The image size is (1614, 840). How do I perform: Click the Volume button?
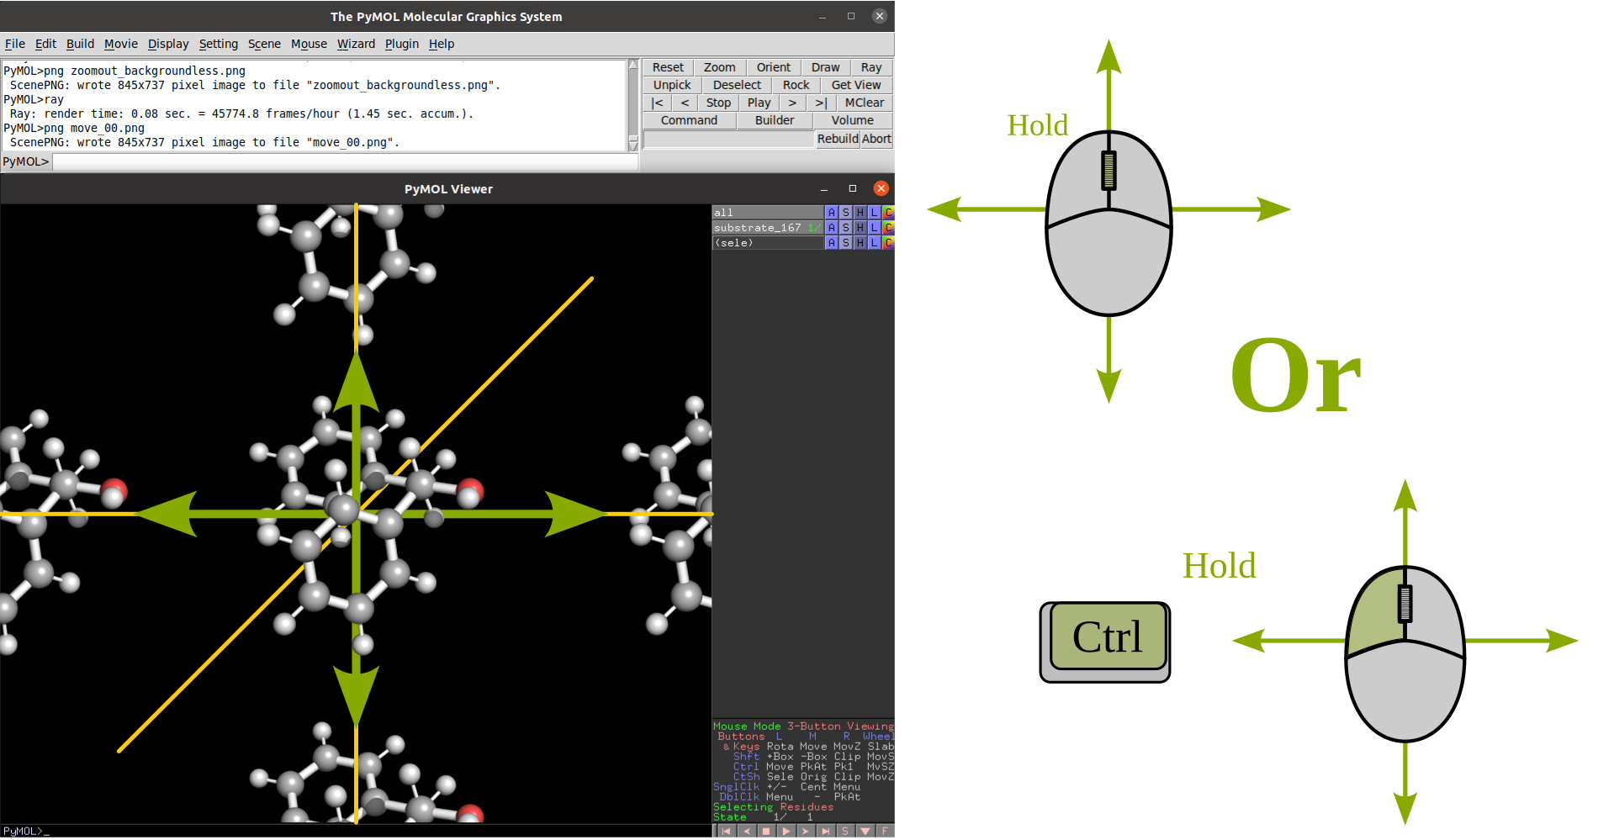[x=852, y=120]
